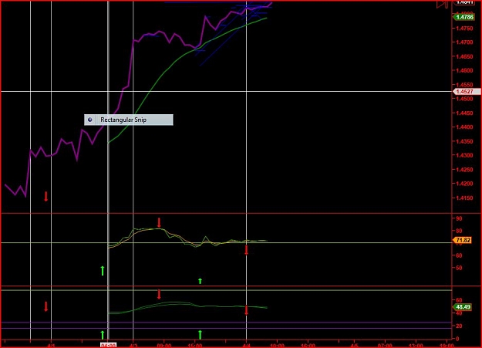Click the 1.4600 price axis label
482x348 pixels.
tap(464, 70)
